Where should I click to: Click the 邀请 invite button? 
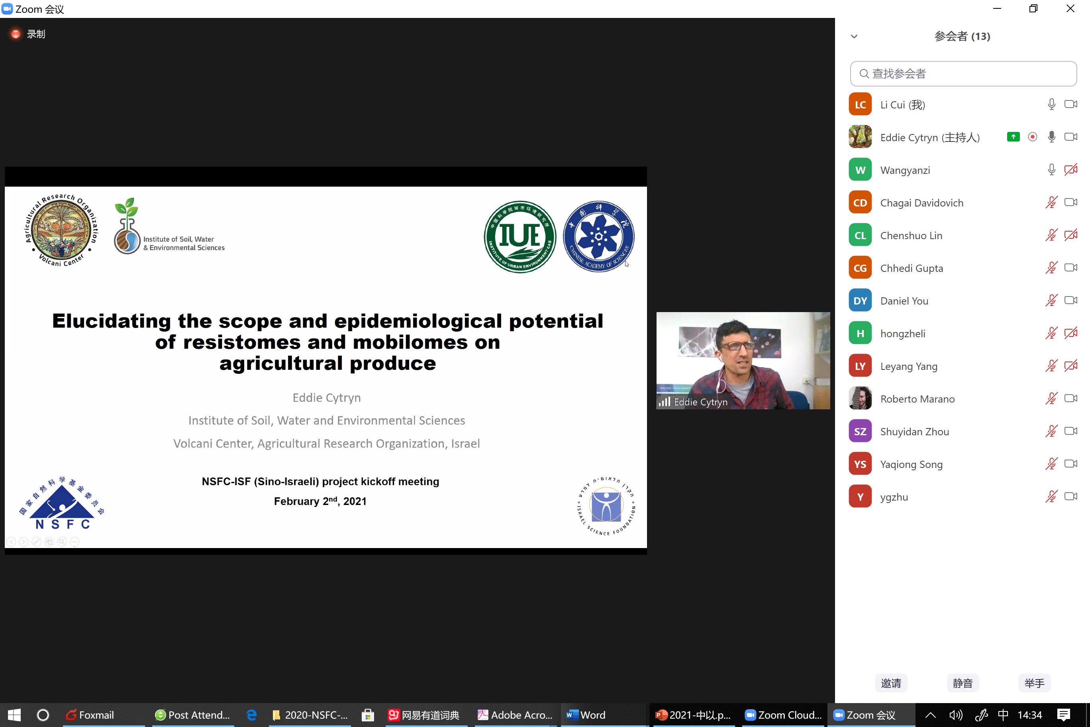click(x=891, y=682)
